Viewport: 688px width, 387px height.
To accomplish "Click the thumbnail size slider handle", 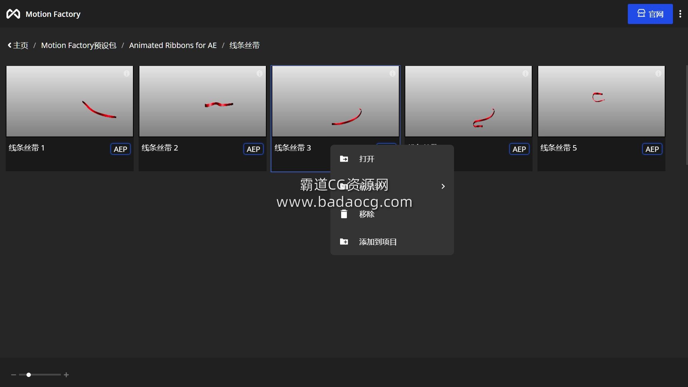I will pyautogui.click(x=29, y=375).
